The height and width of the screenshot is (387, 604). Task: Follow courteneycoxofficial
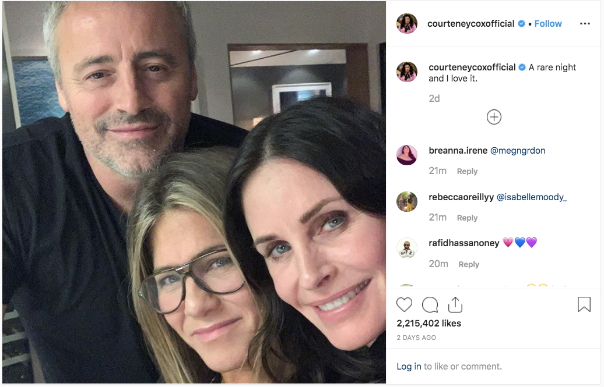pyautogui.click(x=548, y=24)
